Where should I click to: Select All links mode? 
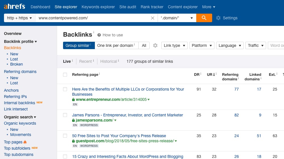pos(144,45)
